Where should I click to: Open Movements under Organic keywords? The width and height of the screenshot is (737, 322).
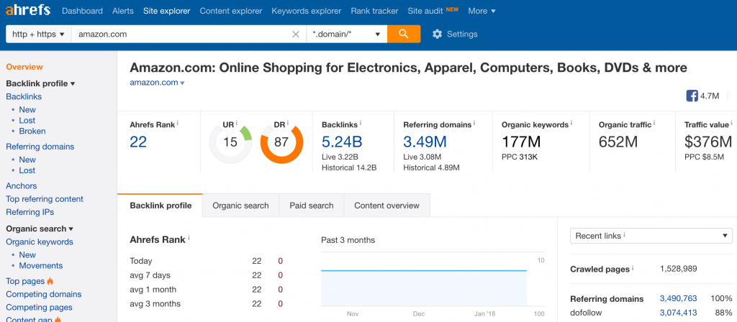(41, 266)
